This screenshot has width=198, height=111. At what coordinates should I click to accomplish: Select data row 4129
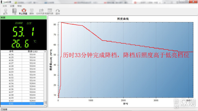point(22,69)
